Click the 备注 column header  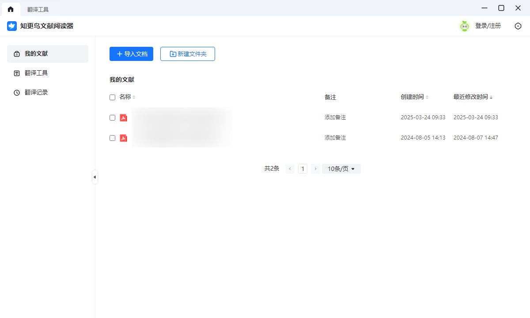click(330, 97)
